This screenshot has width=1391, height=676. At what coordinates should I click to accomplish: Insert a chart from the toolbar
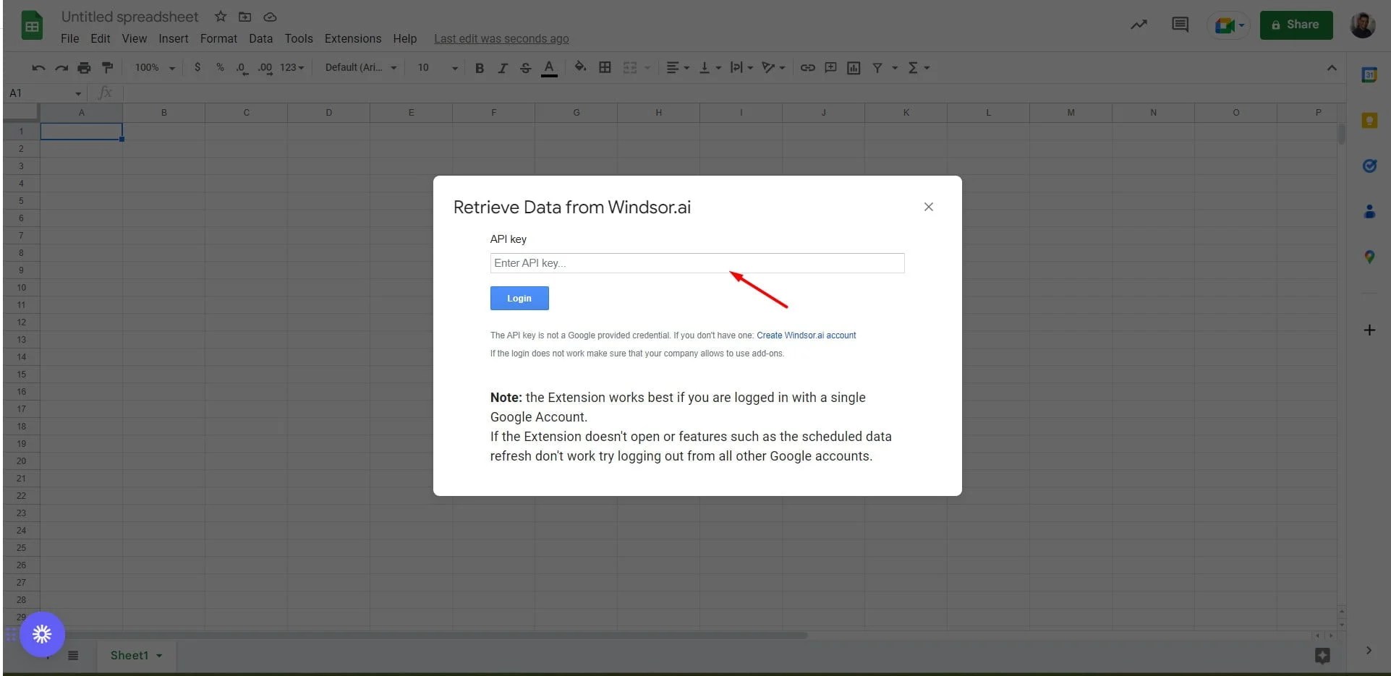click(x=853, y=67)
